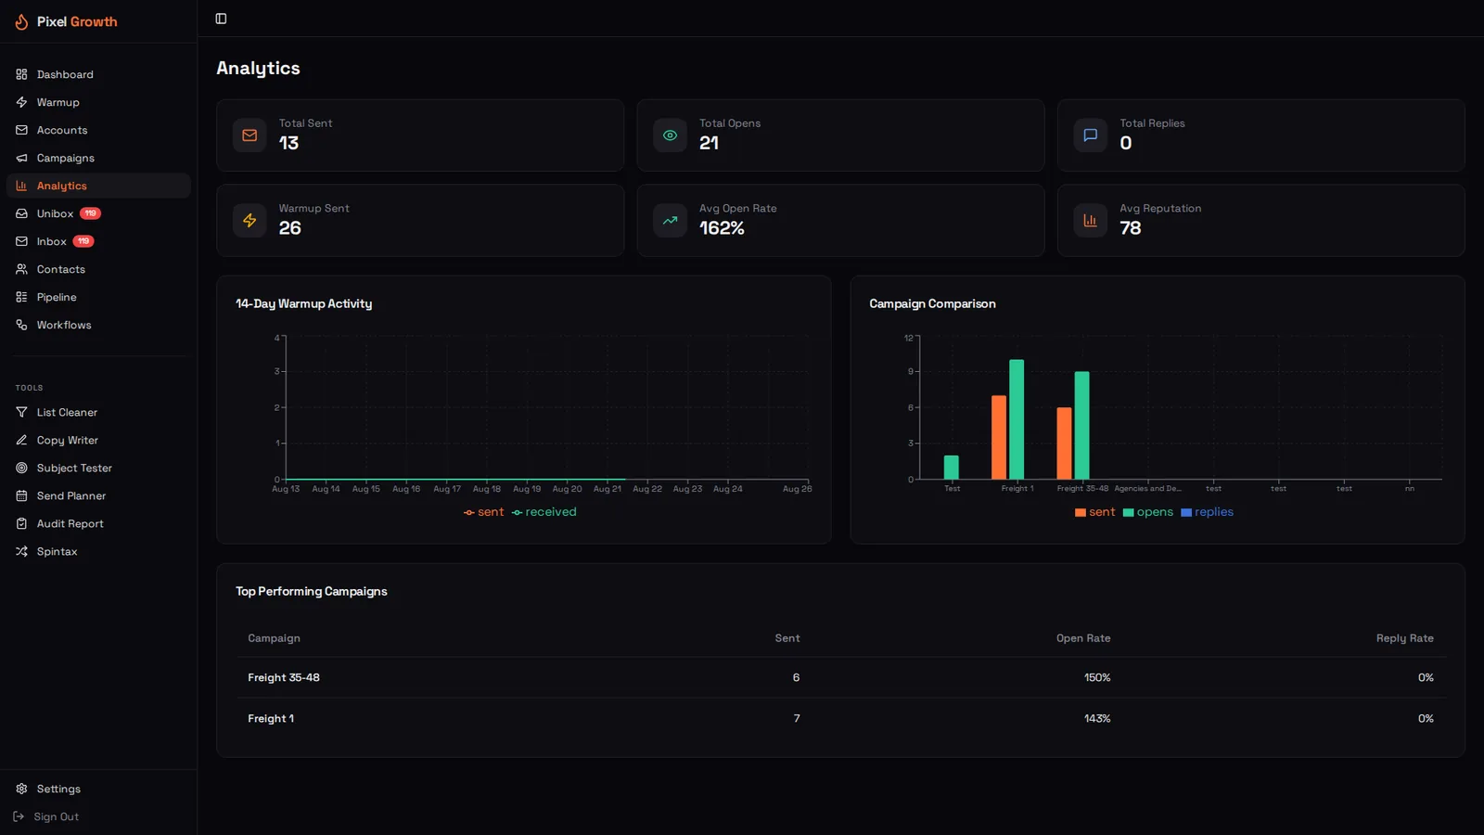
Task: Open Copy Writer pencil icon
Action: (21, 440)
